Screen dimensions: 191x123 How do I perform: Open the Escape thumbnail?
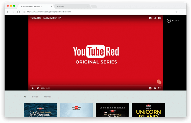112,110
